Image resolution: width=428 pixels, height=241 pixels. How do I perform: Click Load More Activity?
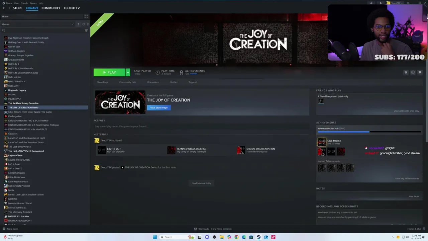pyautogui.click(x=201, y=183)
